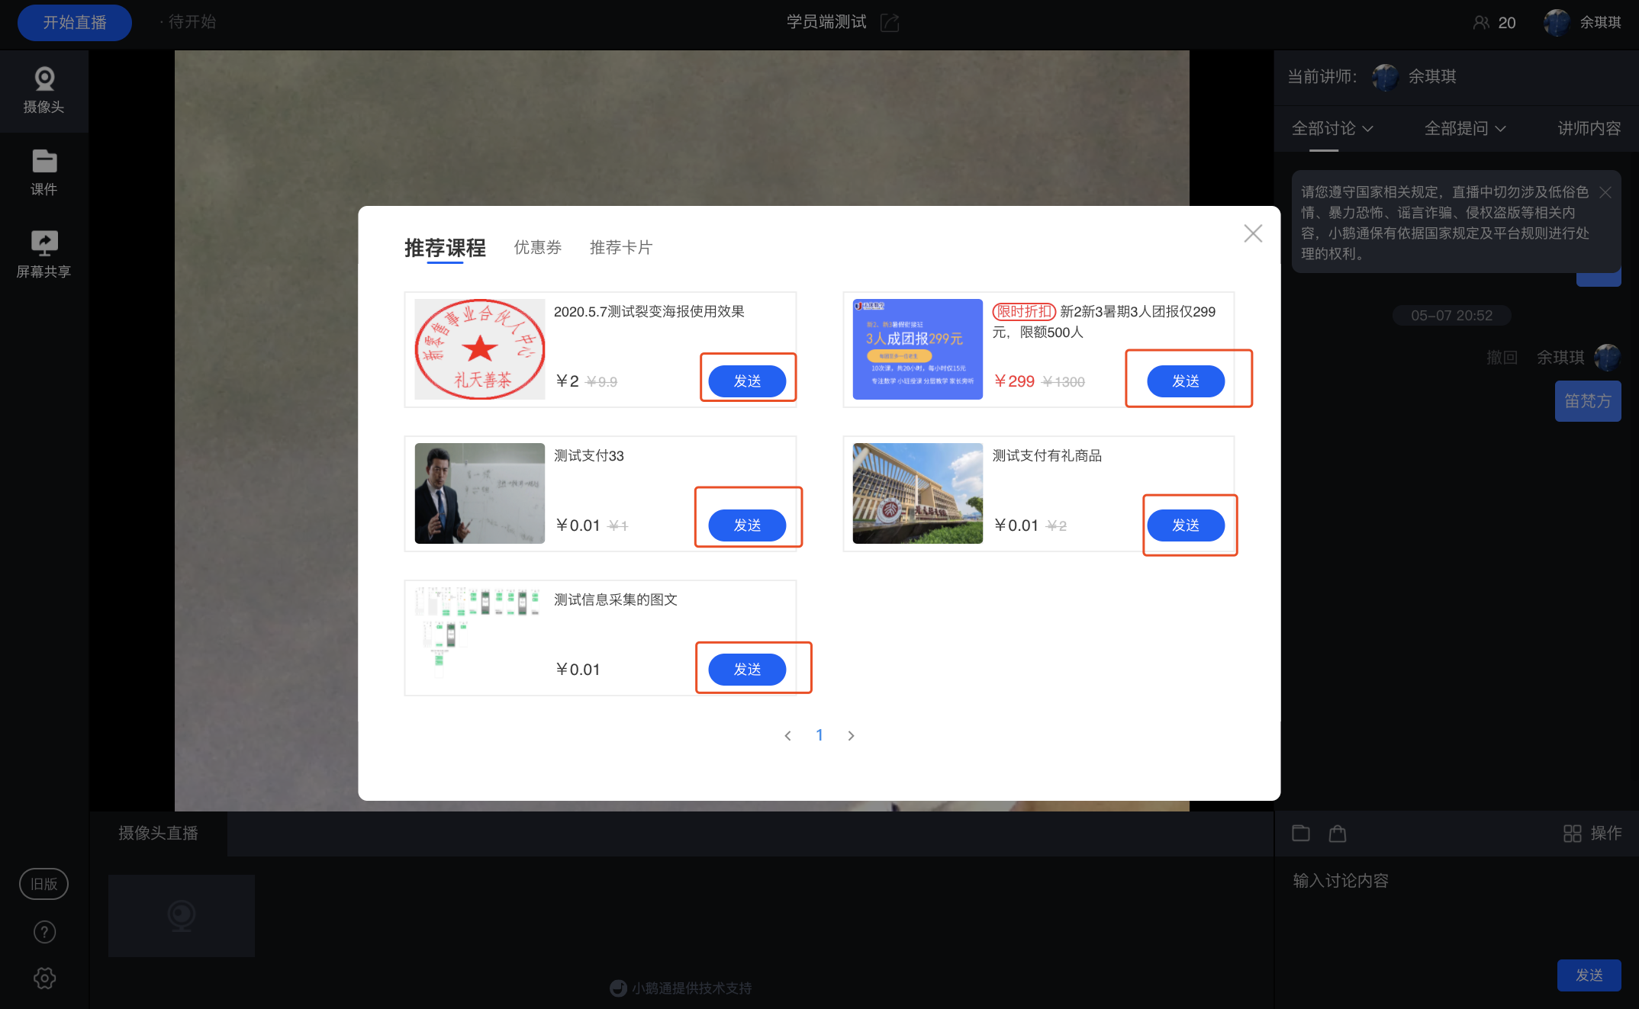
Task: Click the shopping bag icon above the discussion input
Action: point(1338,833)
